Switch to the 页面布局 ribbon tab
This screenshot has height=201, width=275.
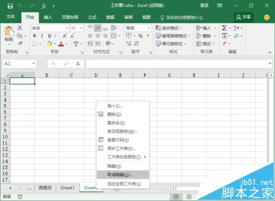point(70,18)
